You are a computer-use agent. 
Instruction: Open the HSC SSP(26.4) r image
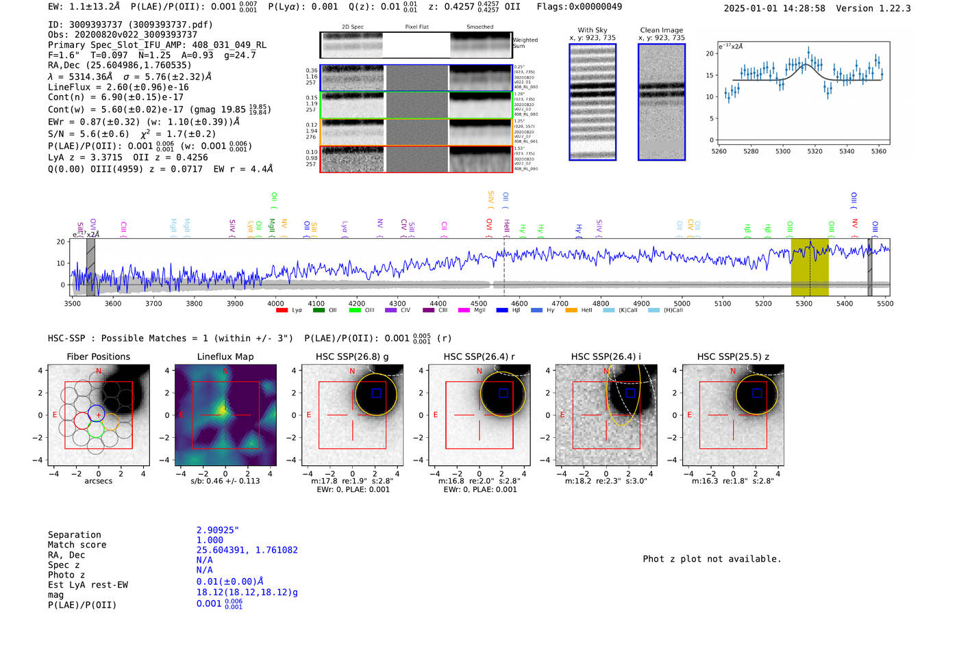480,415
